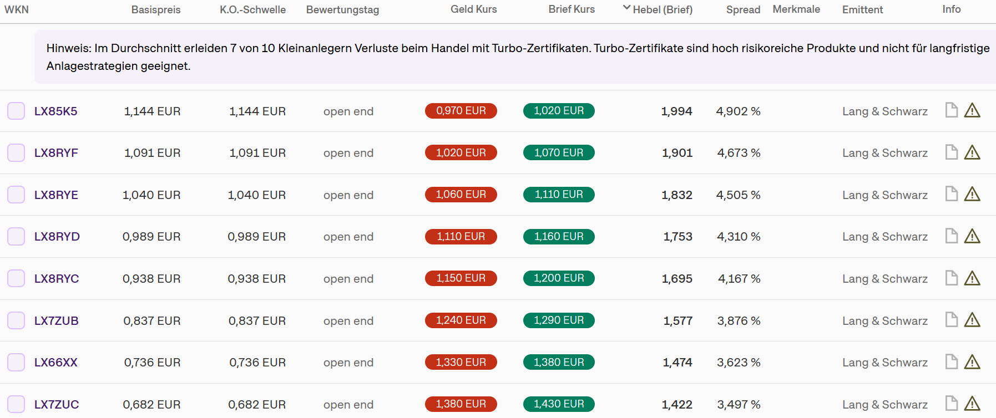996x418 pixels.
Task: Mark the checkbox for LX7ZUC
Action: pyautogui.click(x=16, y=404)
